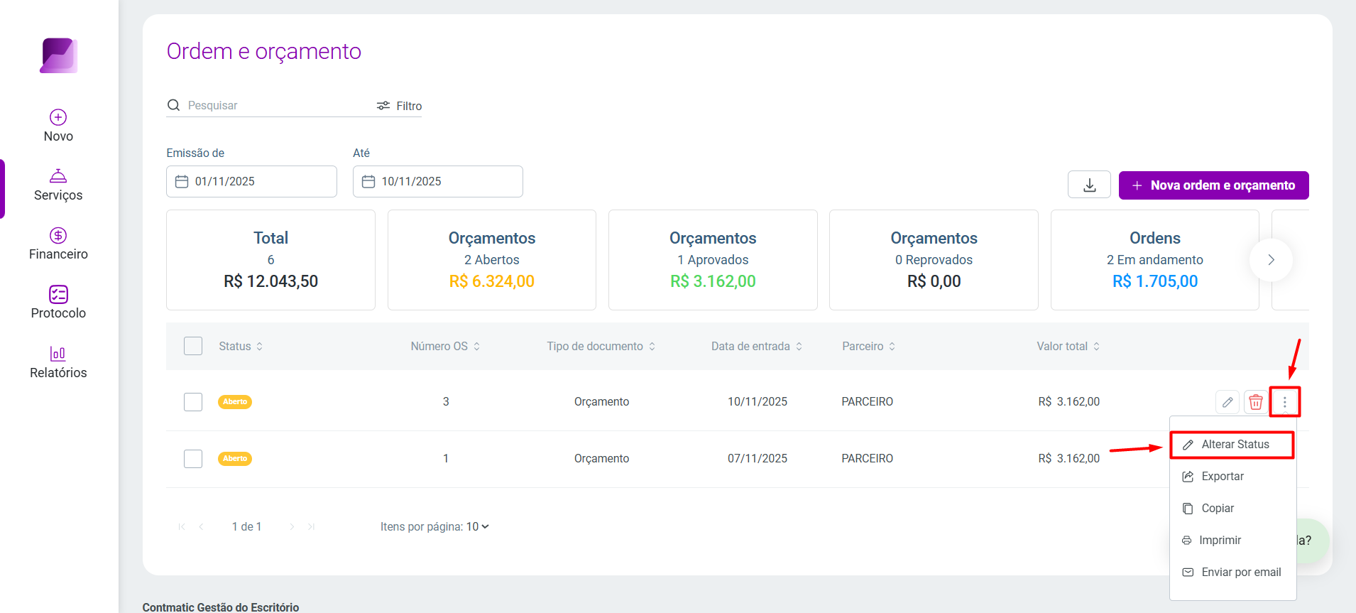1356x613 pixels.
Task: Click date 10/11/2025 in OS 3 row
Action: pyautogui.click(x=758, y=402)
